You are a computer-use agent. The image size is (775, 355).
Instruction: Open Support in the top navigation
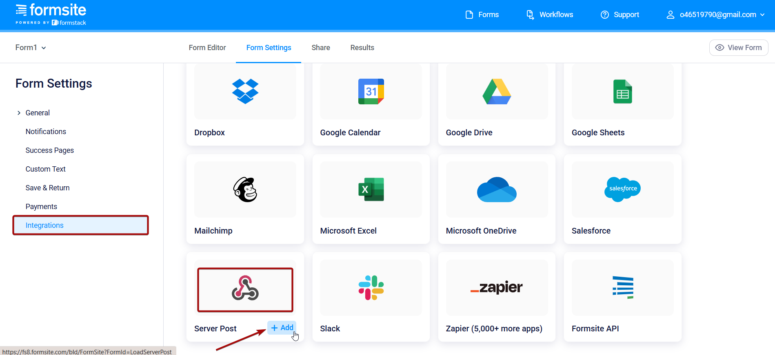(620, 15)
